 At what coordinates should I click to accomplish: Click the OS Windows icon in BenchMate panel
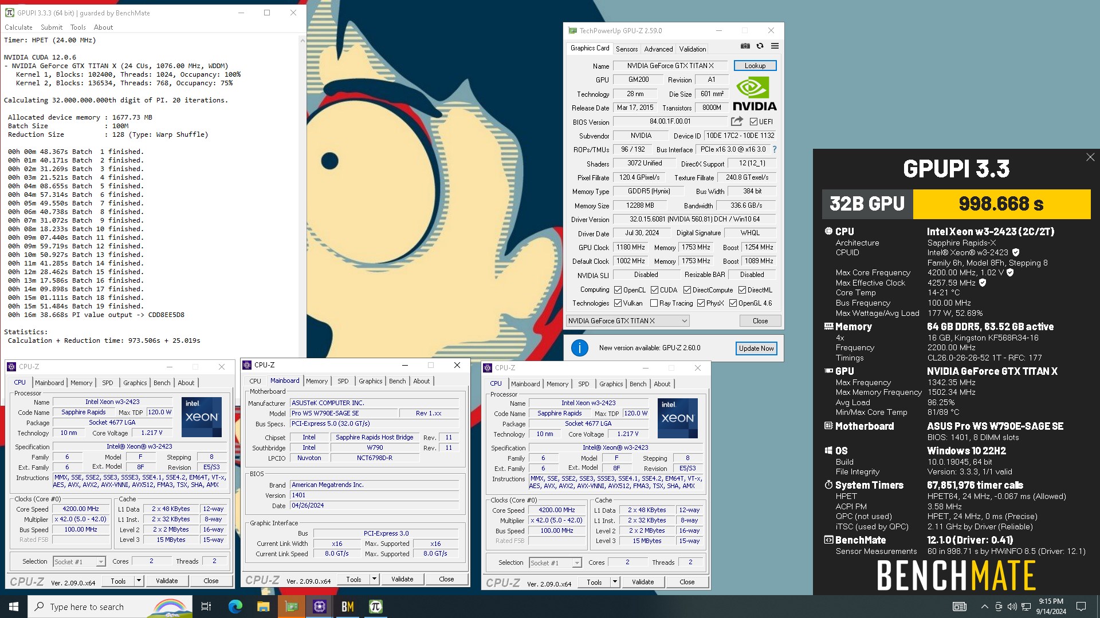coord(828,450)
